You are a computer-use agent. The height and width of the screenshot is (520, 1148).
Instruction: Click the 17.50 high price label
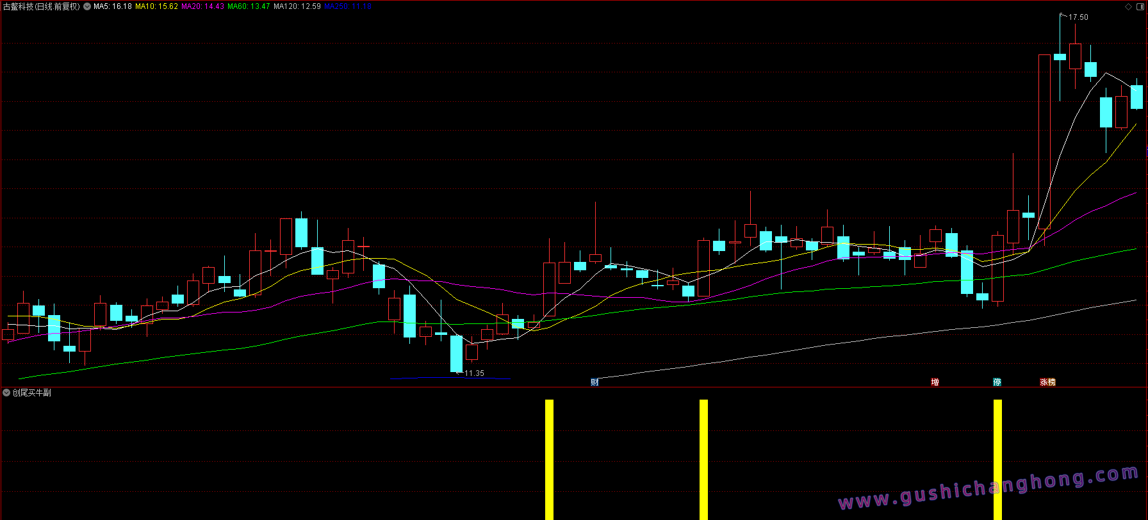1078,17
